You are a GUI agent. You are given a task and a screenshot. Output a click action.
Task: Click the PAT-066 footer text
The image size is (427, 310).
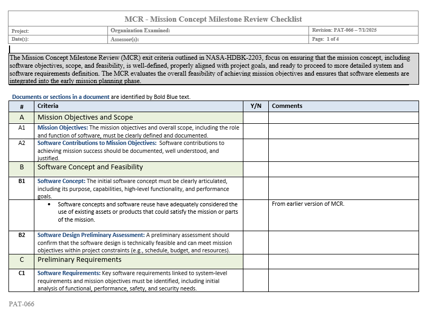coord(22,304)
